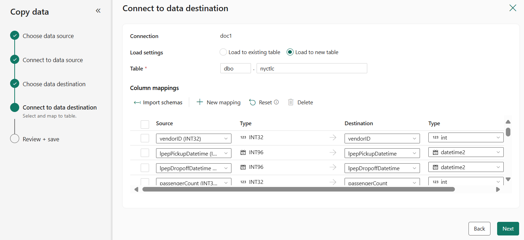Open the vendorID (INT32) source dropdown

[x=193, y=138]
